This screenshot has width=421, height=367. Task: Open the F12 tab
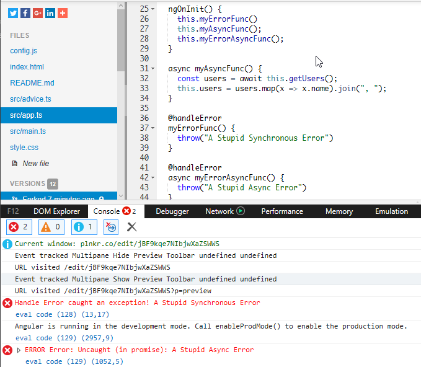(13, 211)
